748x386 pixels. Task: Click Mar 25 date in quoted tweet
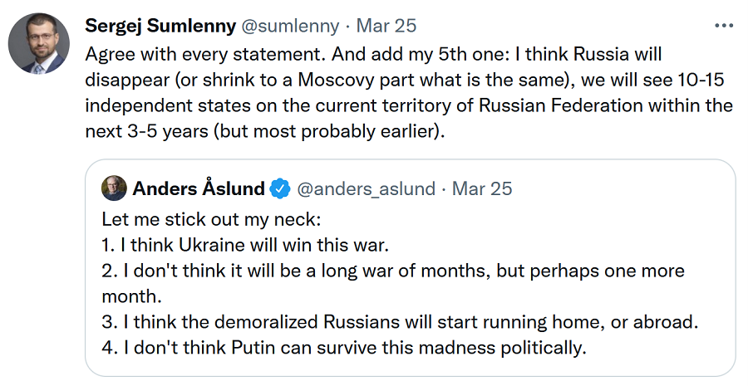(482, 189)
